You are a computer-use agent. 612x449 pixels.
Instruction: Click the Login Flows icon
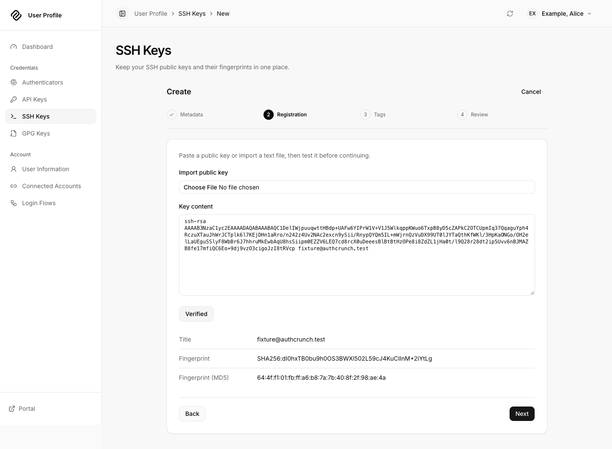coord(14,203)
